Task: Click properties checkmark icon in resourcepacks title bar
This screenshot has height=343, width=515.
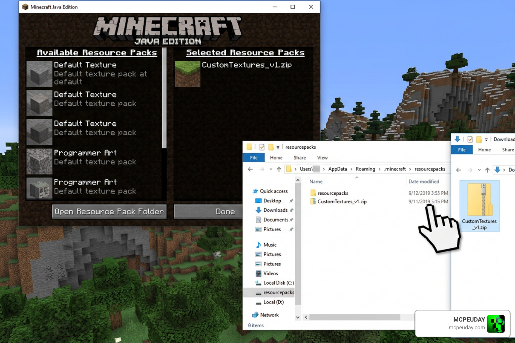Action: click(x=262, y=147)
